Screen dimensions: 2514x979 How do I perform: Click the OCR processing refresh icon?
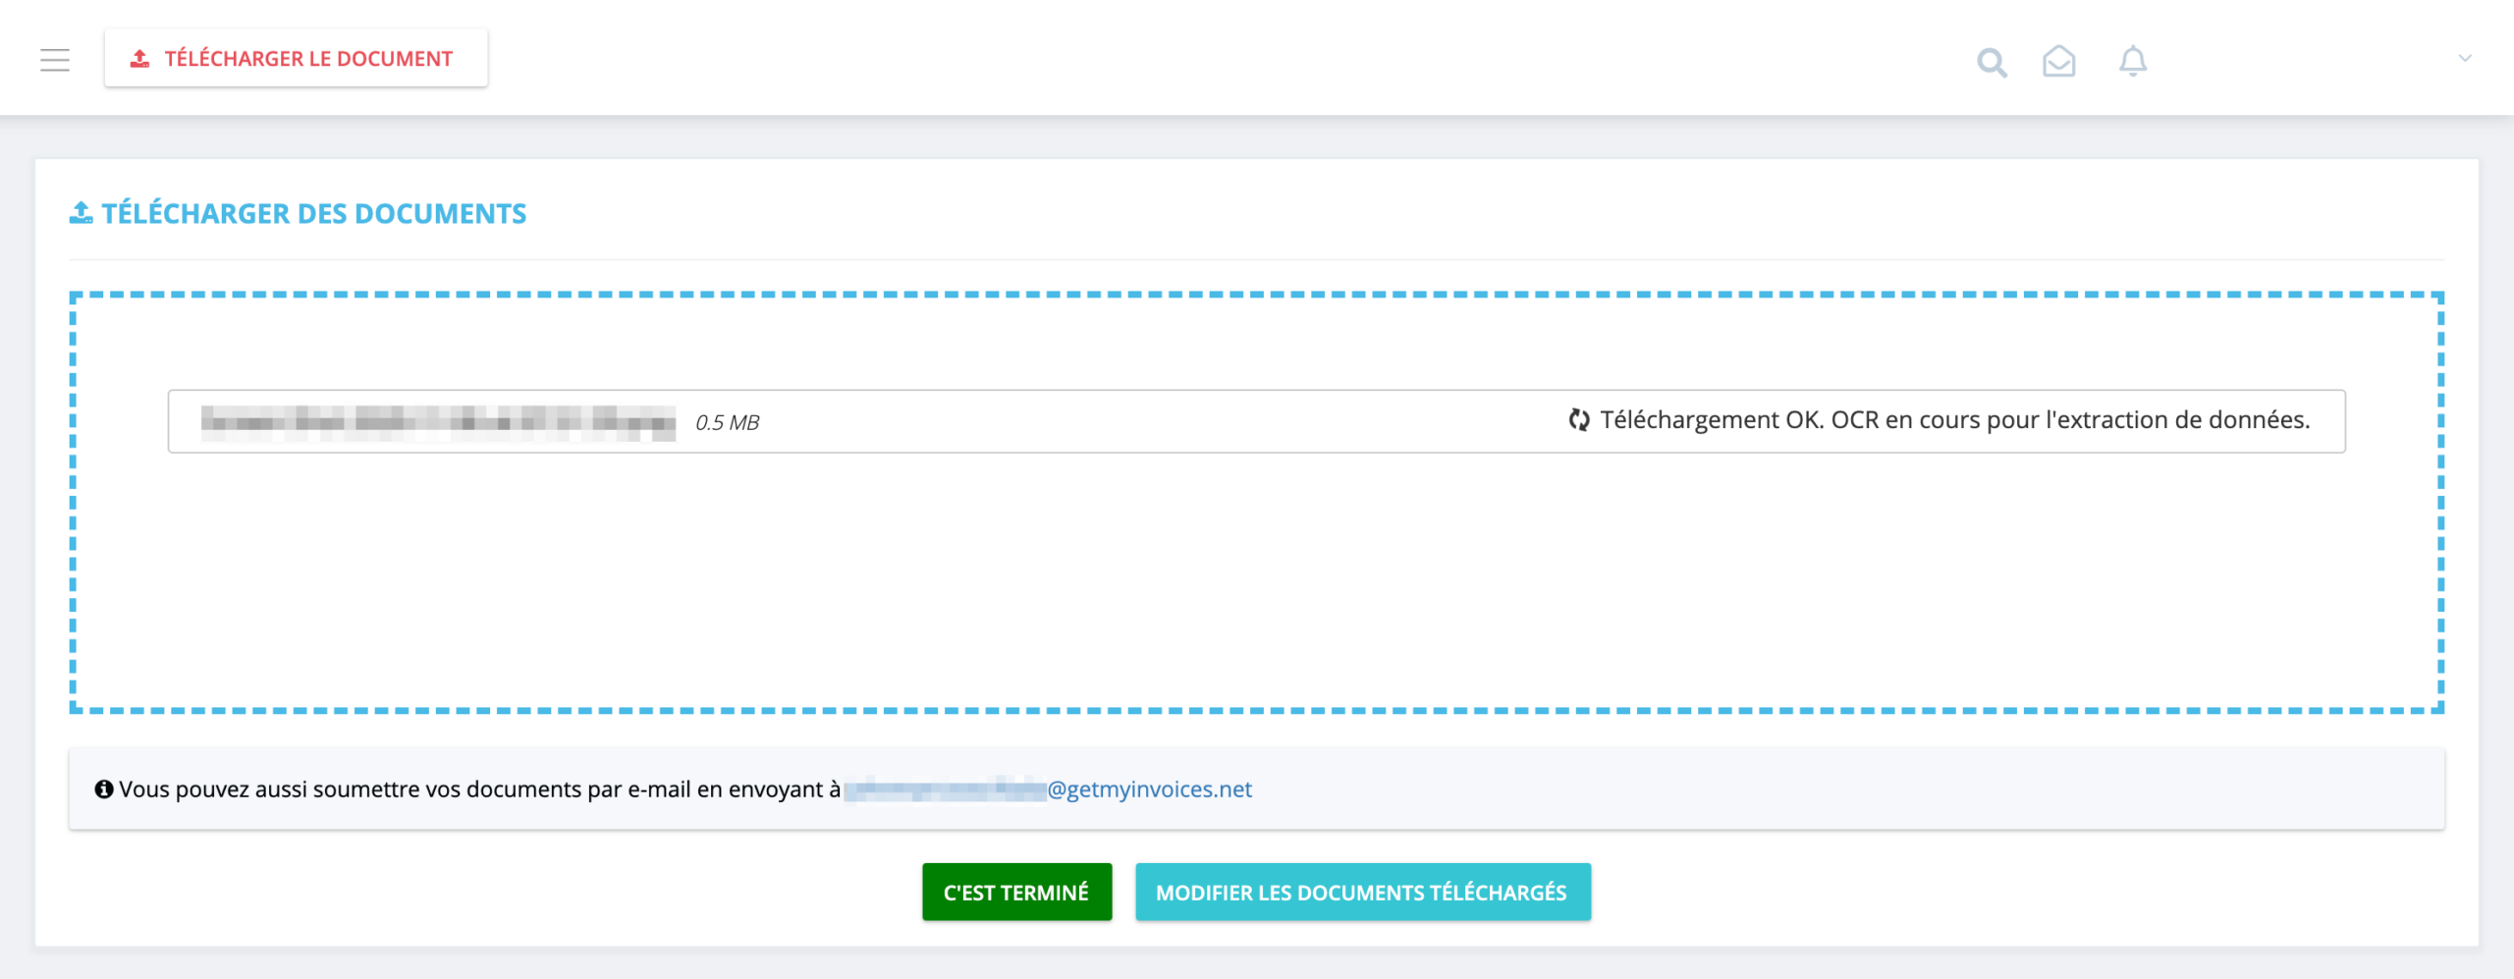tap(1578, 420)
